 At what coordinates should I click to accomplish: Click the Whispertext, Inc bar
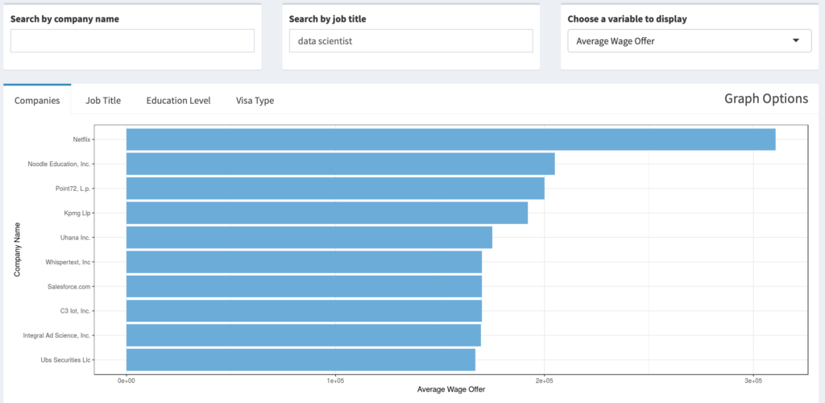click(x=304, y=262)
